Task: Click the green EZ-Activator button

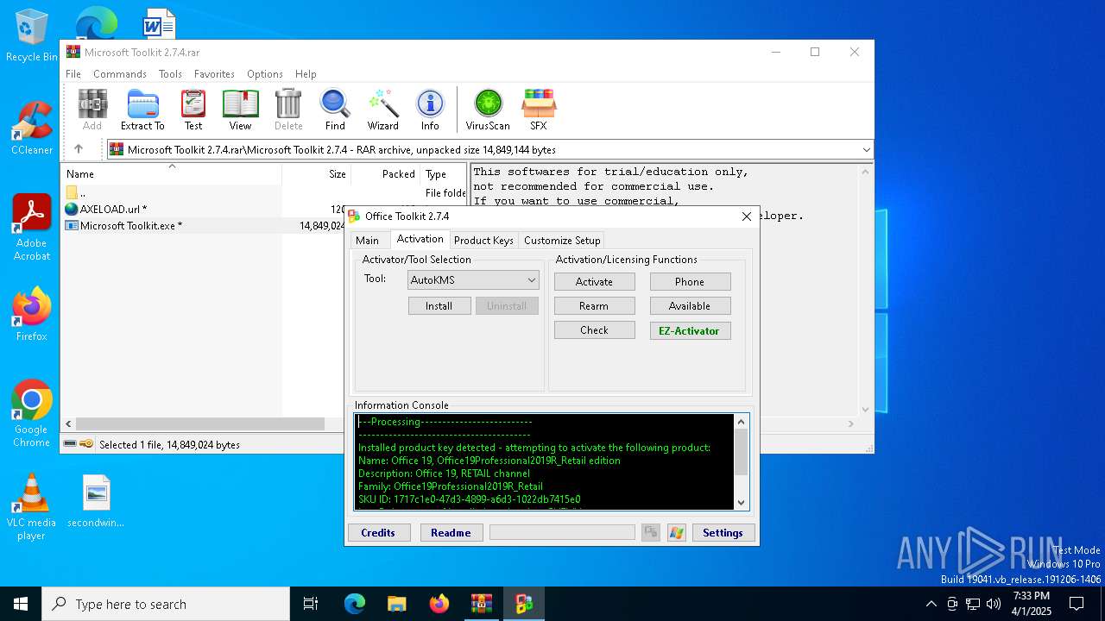Action: tap(690, 331)
